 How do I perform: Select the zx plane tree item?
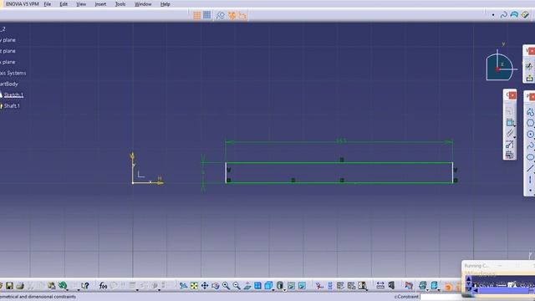tap(8, 62)
